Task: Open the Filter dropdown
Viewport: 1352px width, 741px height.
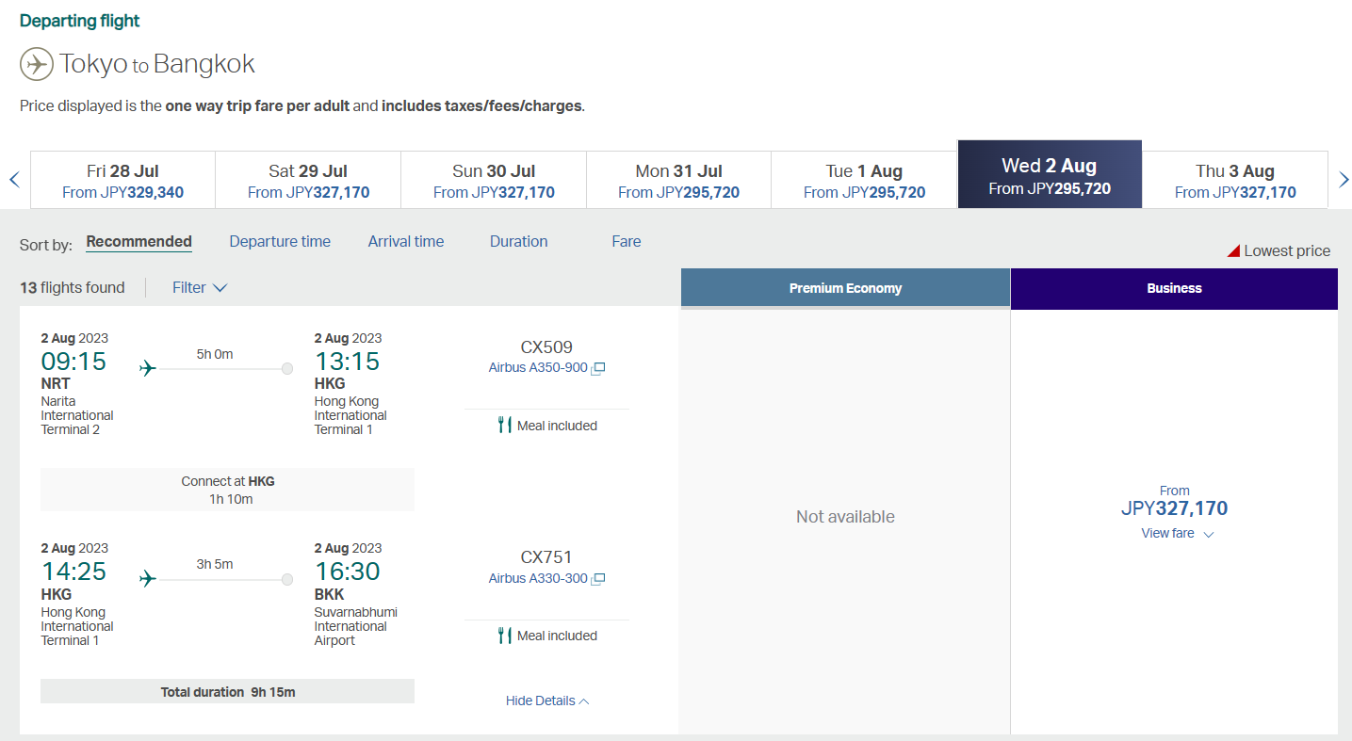Action: click(199, 287)
